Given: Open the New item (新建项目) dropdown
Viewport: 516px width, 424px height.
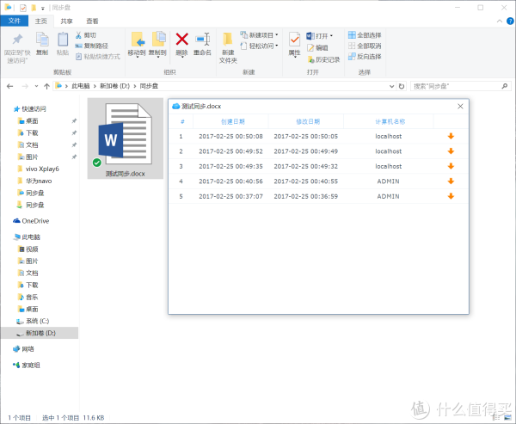Looking at the screenshot, I should coord(260,35).
